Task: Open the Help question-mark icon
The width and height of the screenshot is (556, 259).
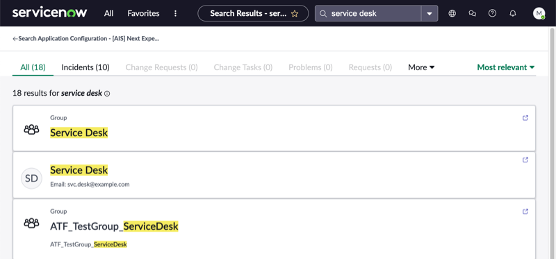Action: pyautogui.click(x=492, y=13)
